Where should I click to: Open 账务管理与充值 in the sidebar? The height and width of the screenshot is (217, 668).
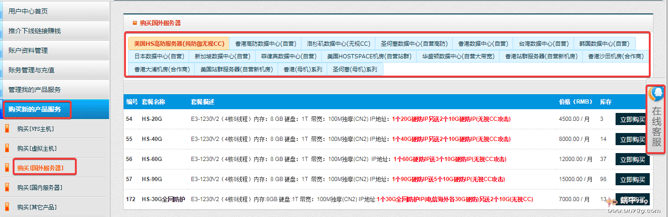tap(31, 70)
